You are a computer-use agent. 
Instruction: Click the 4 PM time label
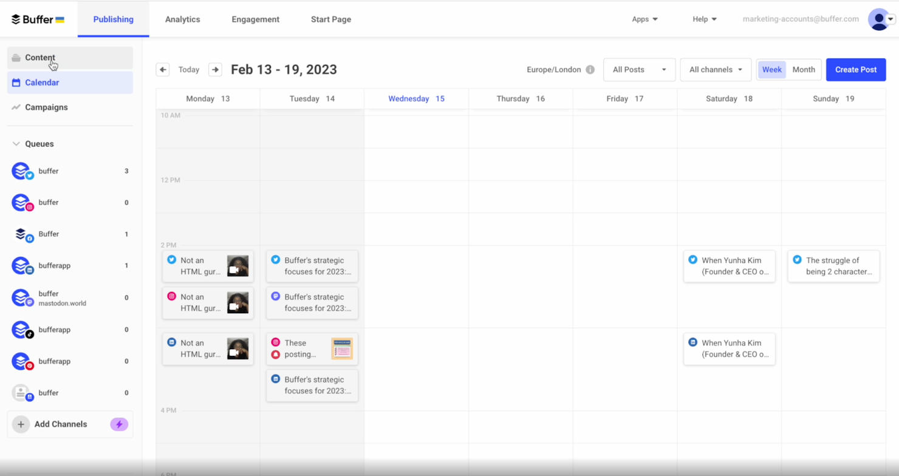point(169,410)
